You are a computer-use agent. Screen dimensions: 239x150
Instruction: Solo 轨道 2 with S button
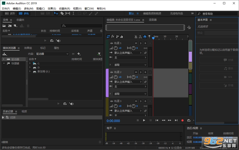(x=141, y=72)
